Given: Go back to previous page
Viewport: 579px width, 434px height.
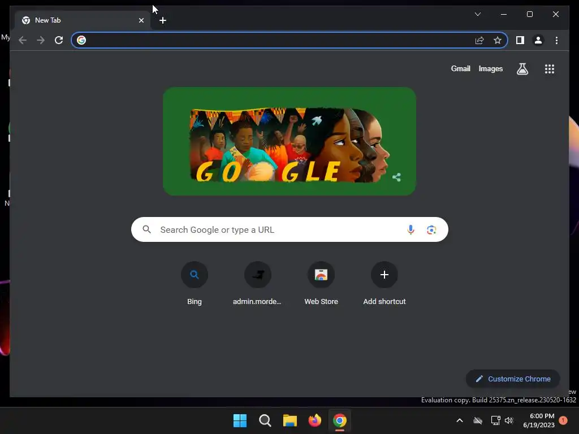Looking at the screenshot, I should (23, 40).
